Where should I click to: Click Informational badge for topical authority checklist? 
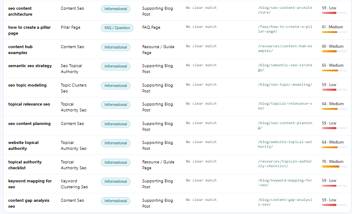[116, 163]
